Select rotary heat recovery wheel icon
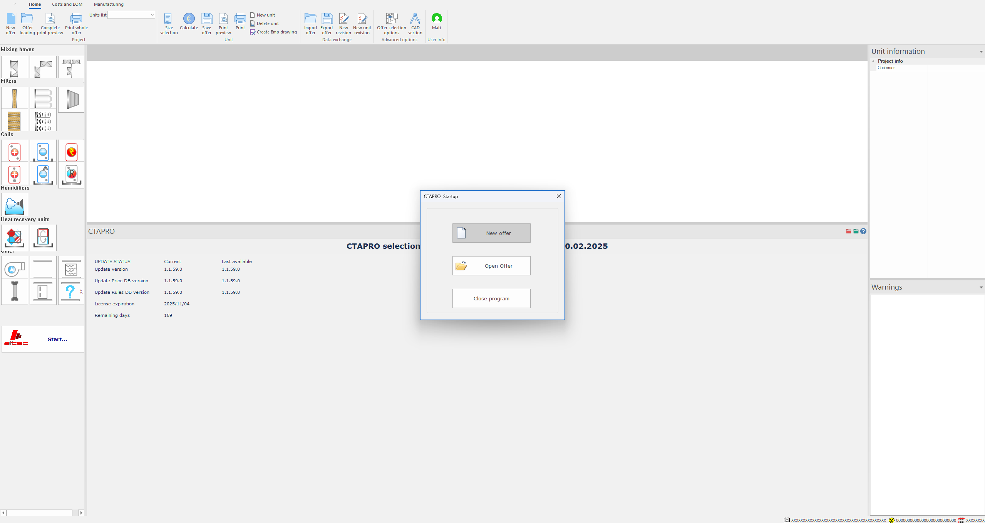 click(x=43, y=237)
